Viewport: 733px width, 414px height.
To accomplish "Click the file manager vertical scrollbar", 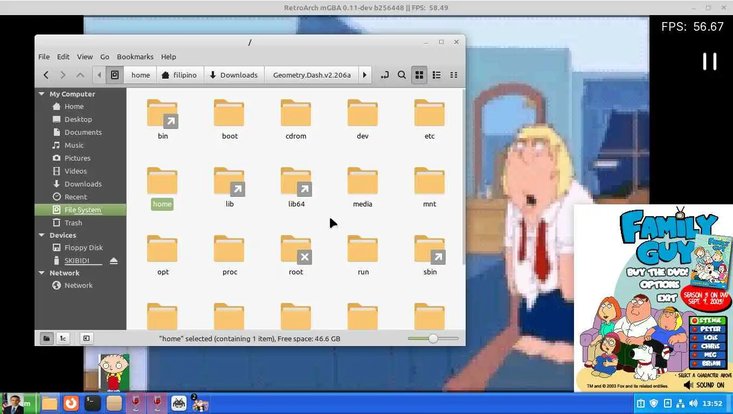I will (463, 177).
